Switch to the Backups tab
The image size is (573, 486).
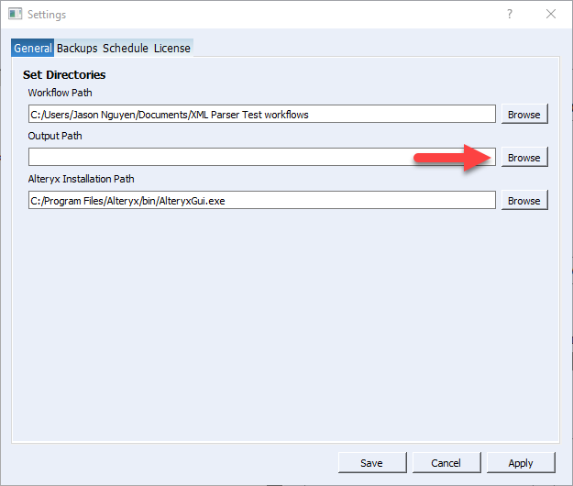pos(77,48)
